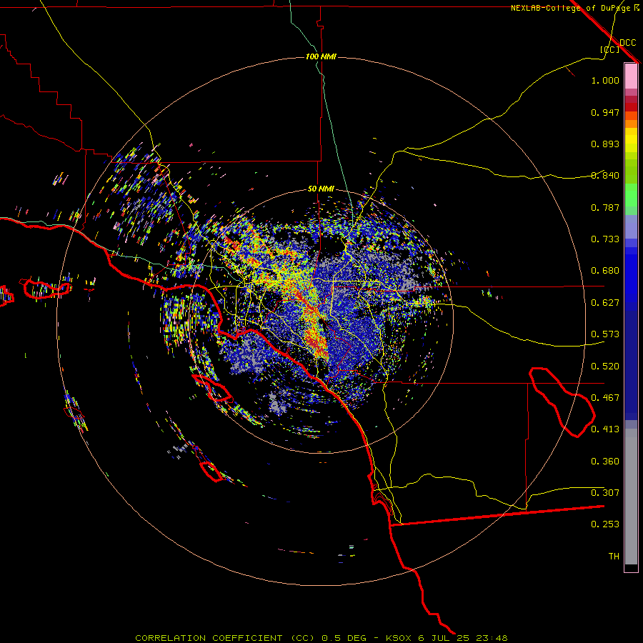
Task: Click the 0.893 value on the color scale
Action: [x=605, y=144]
